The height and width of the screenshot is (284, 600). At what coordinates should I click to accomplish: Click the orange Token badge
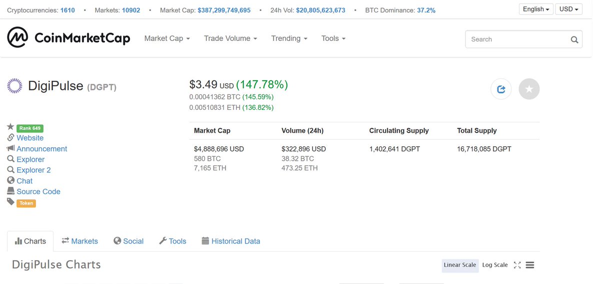(26, 203)
